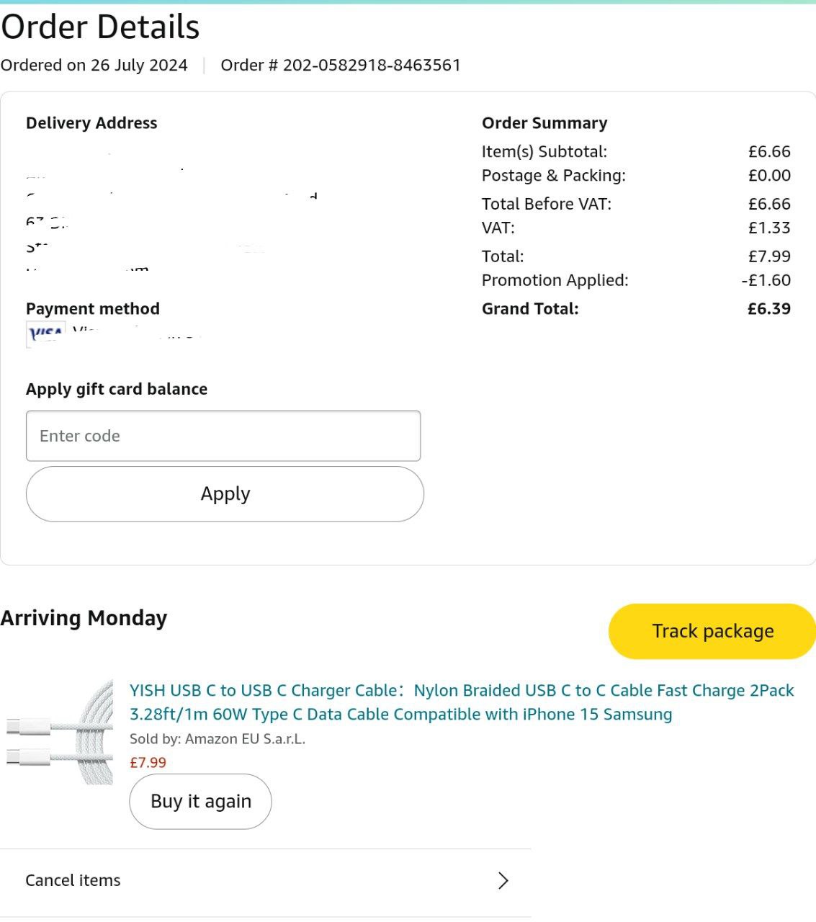
Task: Click the Payment method heading
Action: (x=93, y=308)
